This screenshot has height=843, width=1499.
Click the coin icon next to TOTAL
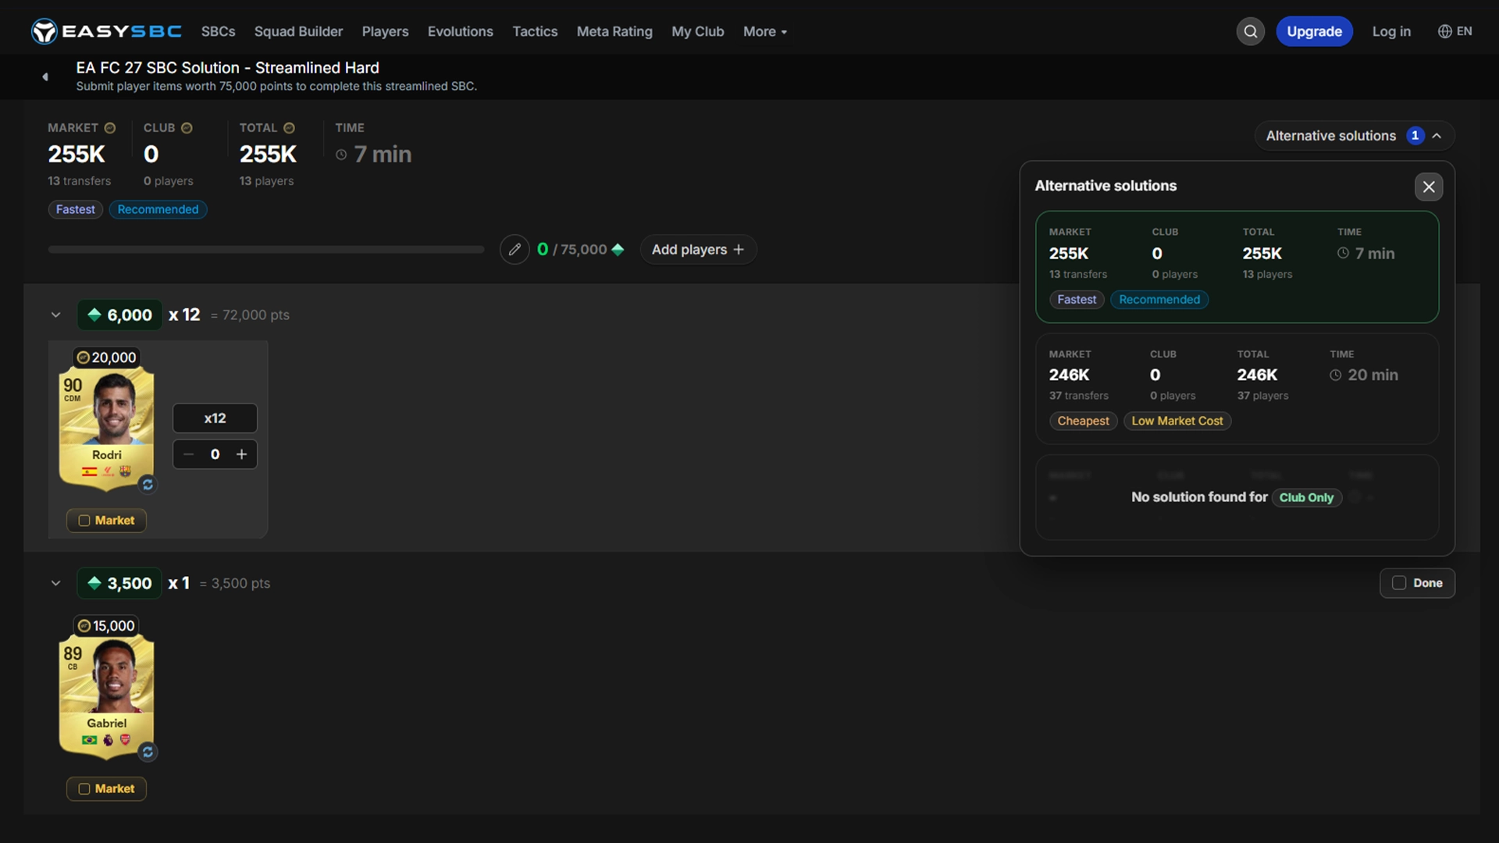click(x=289, y=128)
